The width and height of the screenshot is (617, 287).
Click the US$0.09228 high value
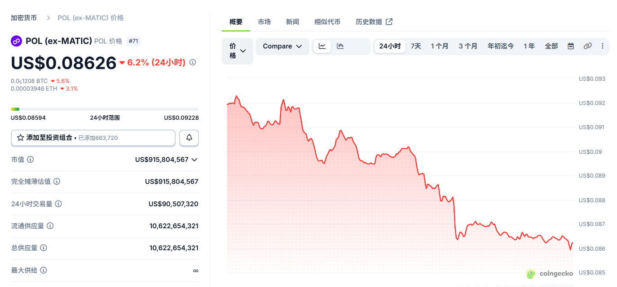[x=181, y=118]
